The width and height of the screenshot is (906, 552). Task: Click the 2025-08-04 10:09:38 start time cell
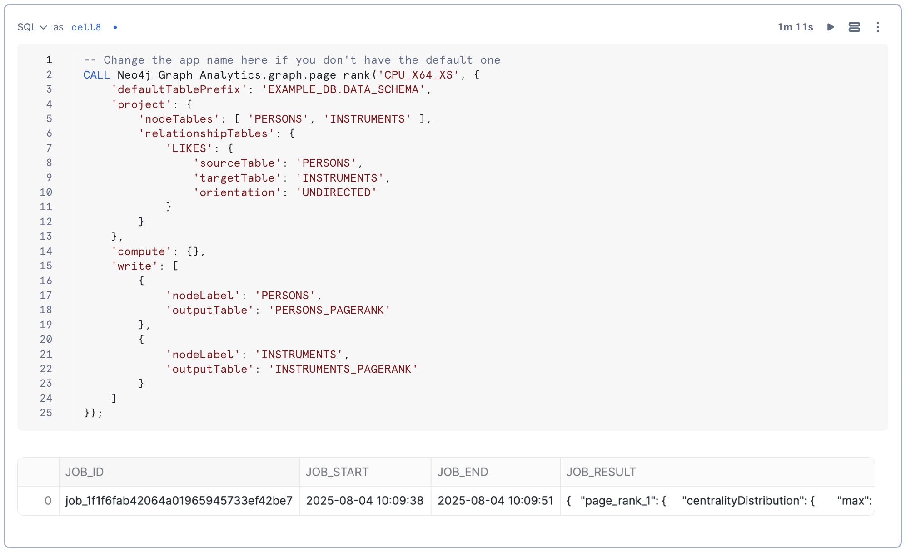point(365,501)
